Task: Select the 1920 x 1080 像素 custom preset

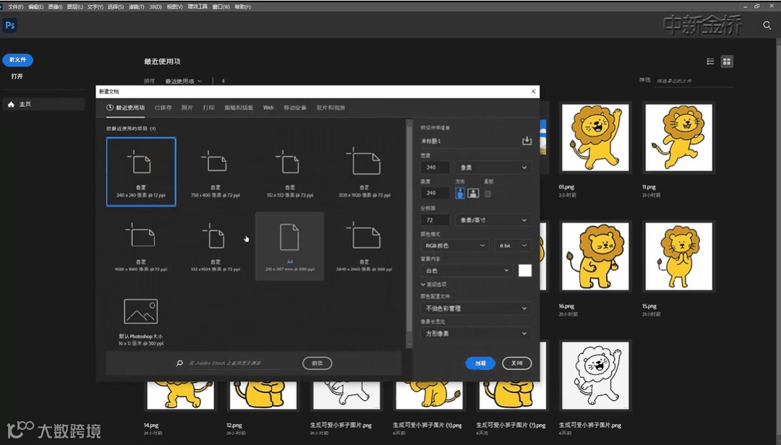Action: pyautogui.click(x=141, y=246)
